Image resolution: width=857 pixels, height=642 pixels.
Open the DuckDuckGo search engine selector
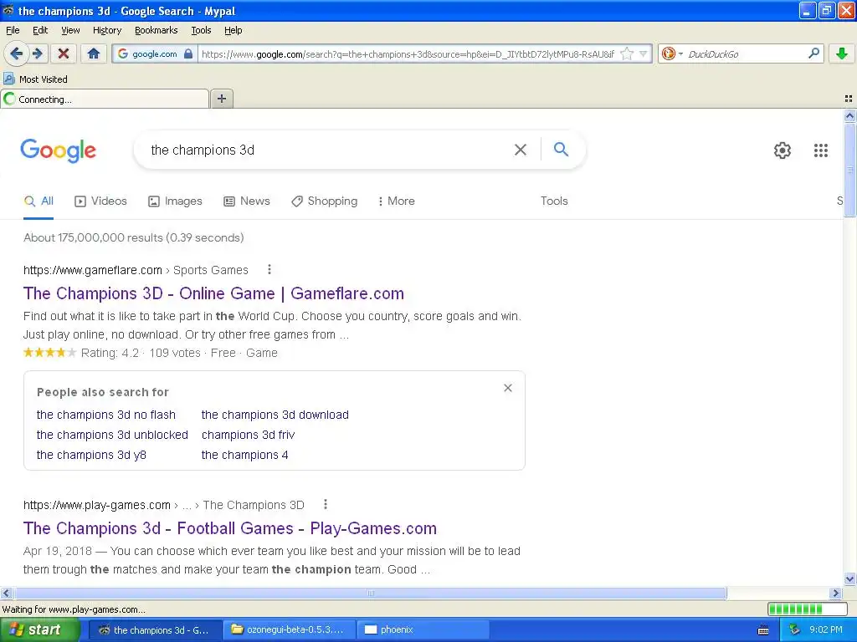(672, 53)
